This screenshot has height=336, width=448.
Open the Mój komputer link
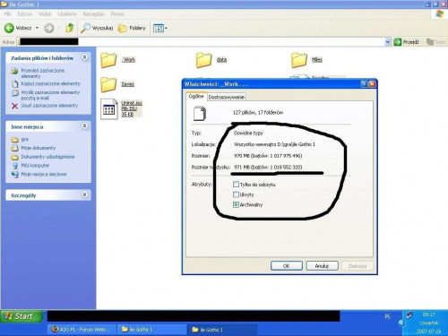coord(35,166)
